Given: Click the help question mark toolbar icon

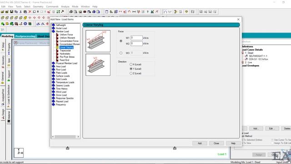Looking at the screenshot, I should tap(147, 12).
